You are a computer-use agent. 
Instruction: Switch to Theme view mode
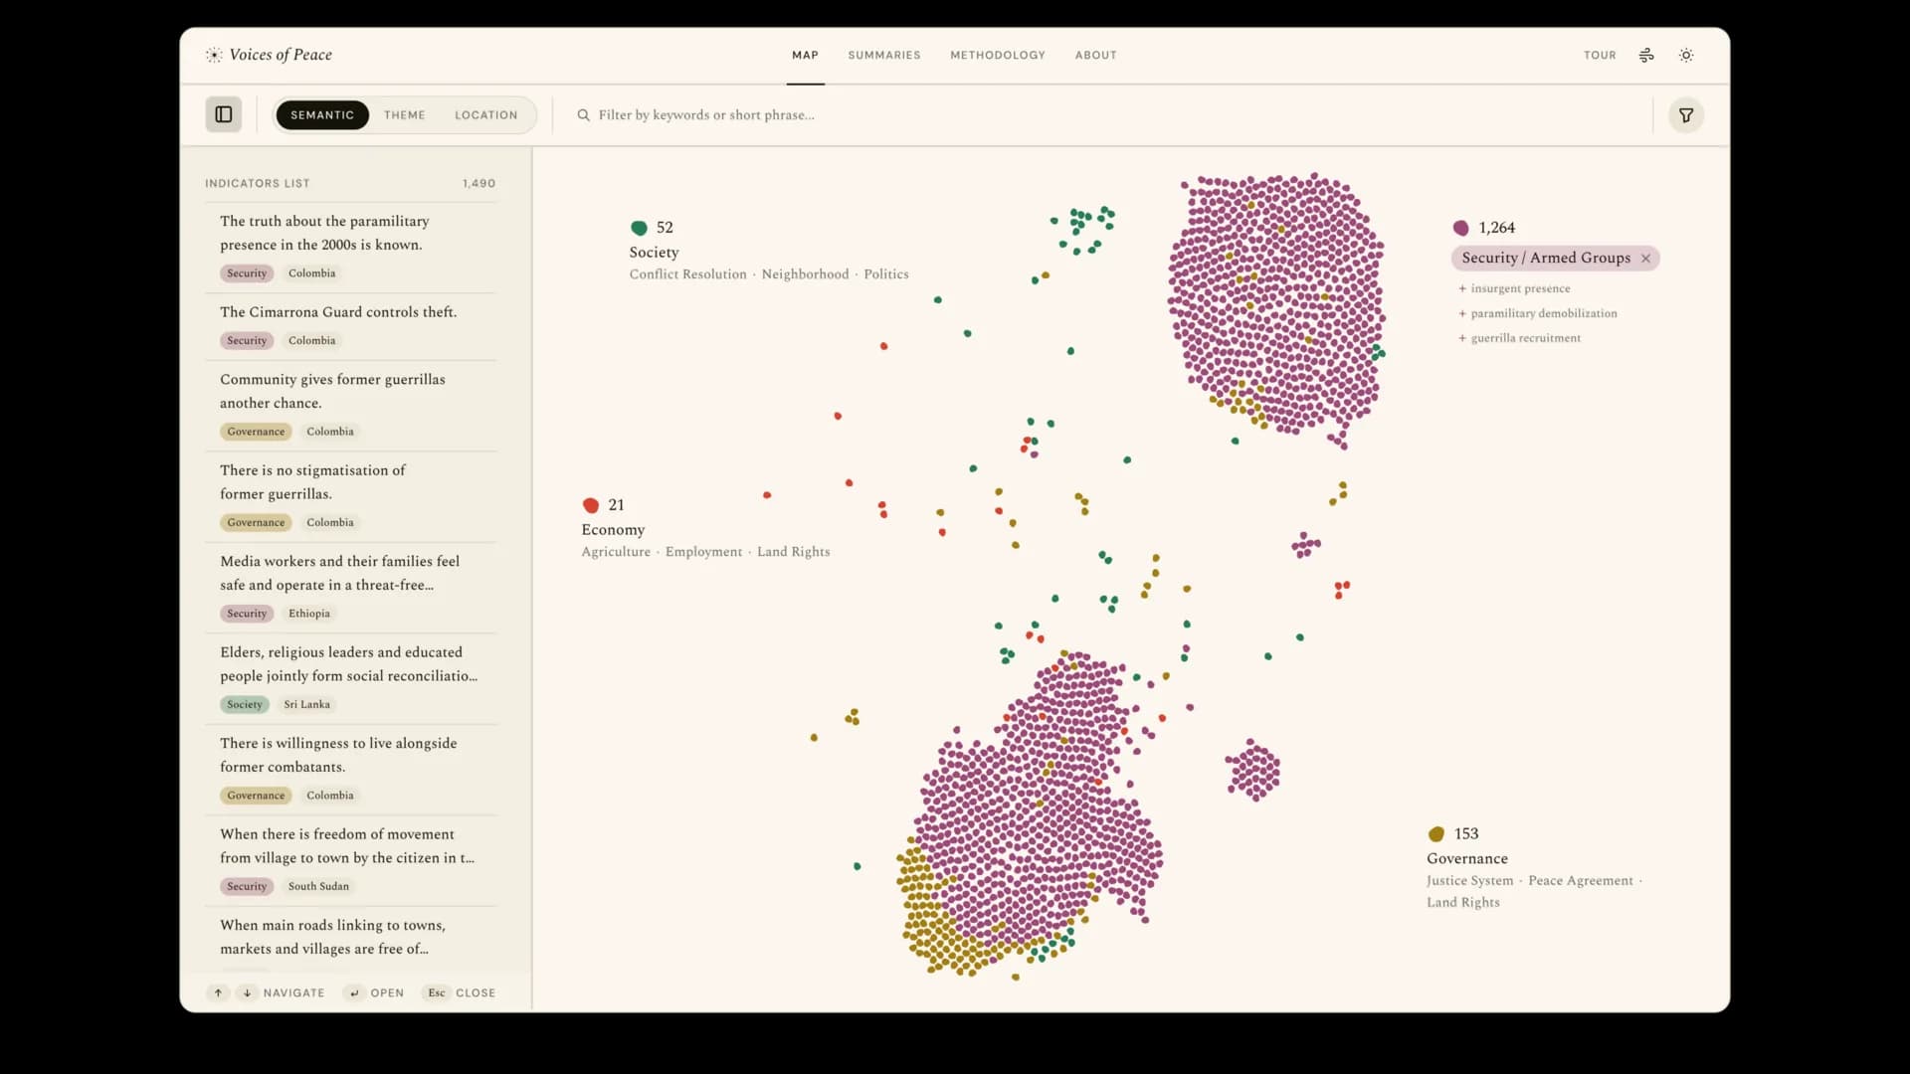[405, 115]
